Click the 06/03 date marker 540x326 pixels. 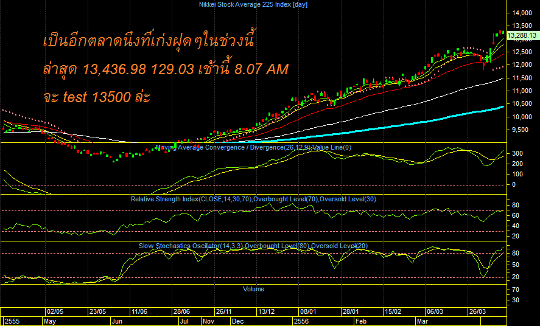[x=435, y=312]
